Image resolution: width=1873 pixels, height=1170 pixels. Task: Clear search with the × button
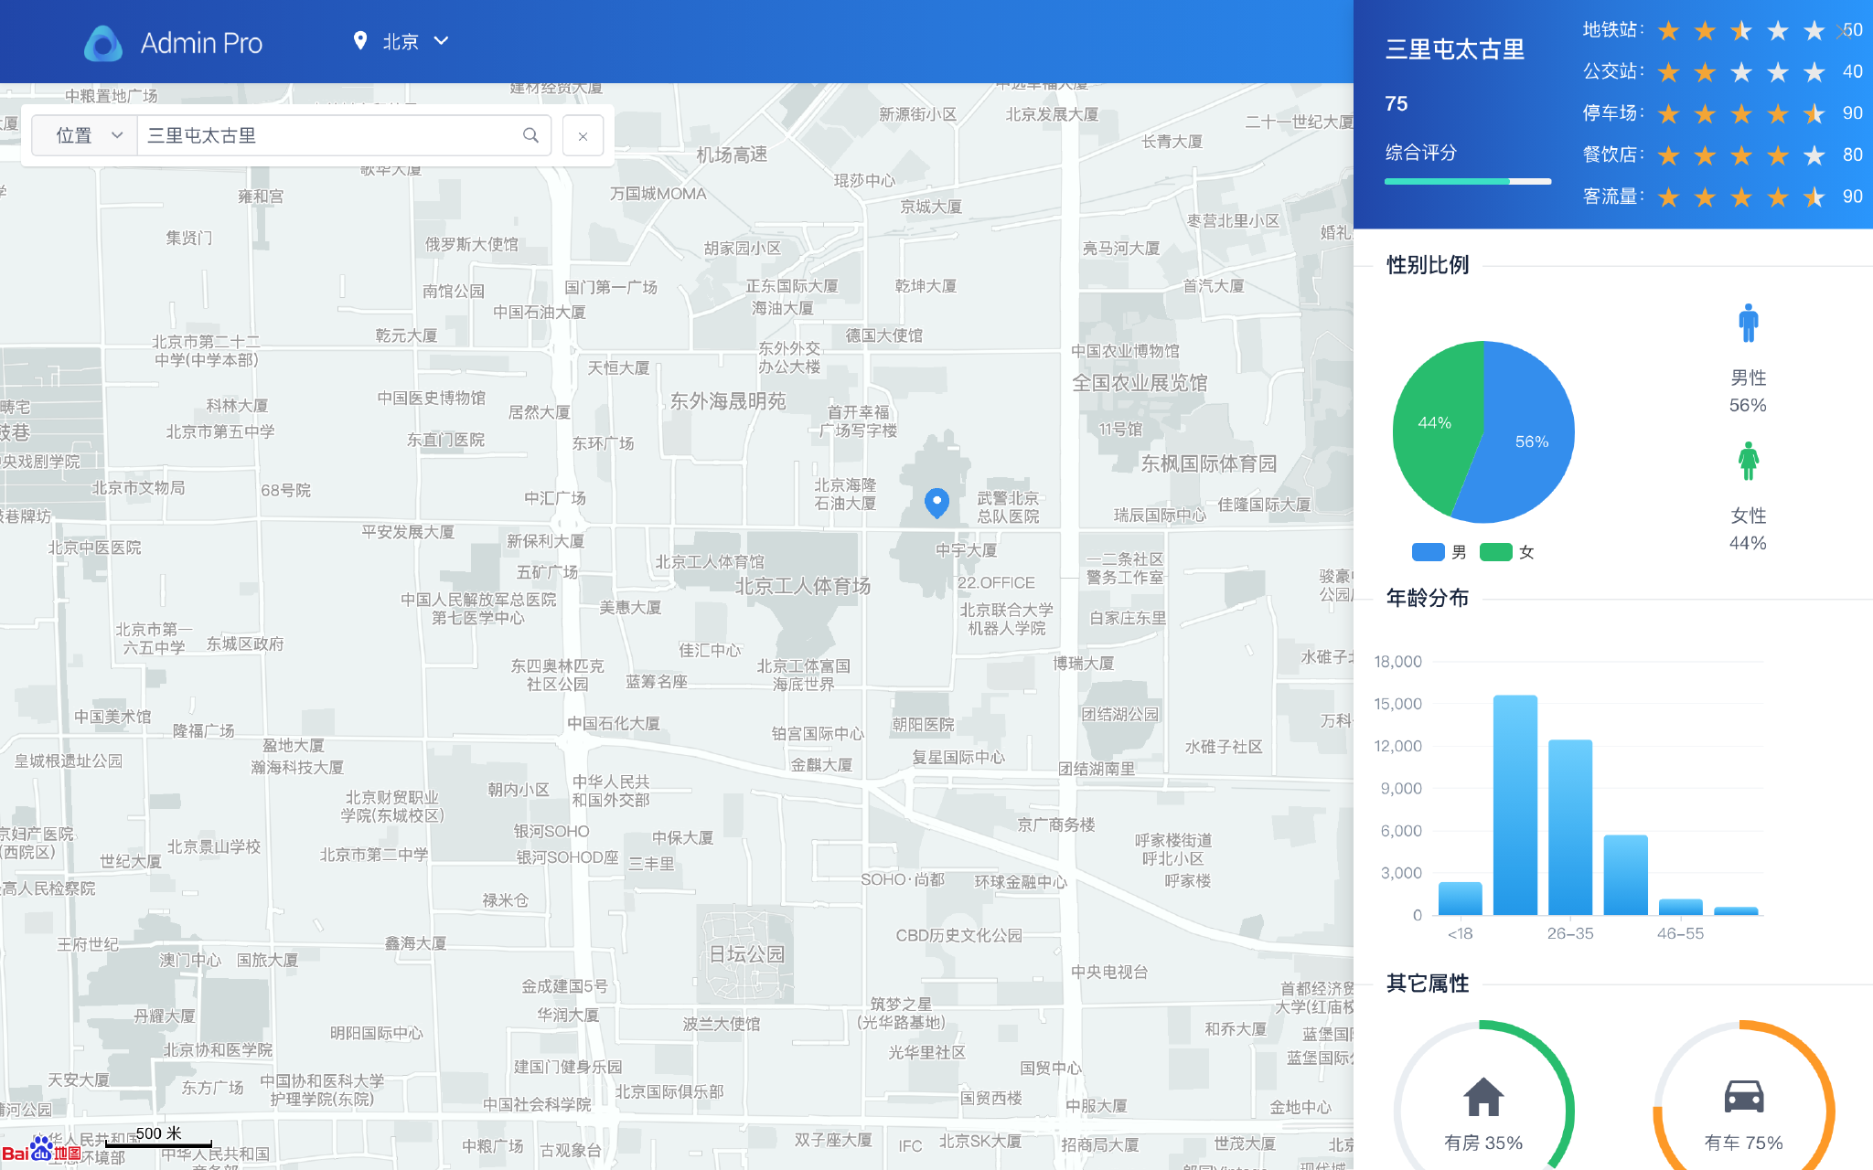(x=583, y=136)
